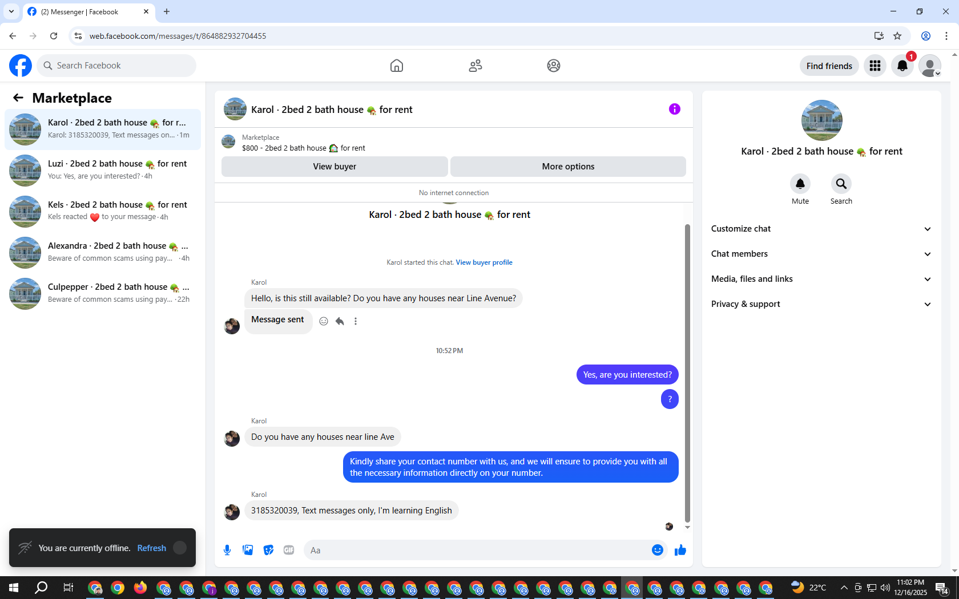Open Firefox from the taskbar
Image resolution: width=959 pixels, height=599 pixels.
pyautogui.click(x=140, y=588)
